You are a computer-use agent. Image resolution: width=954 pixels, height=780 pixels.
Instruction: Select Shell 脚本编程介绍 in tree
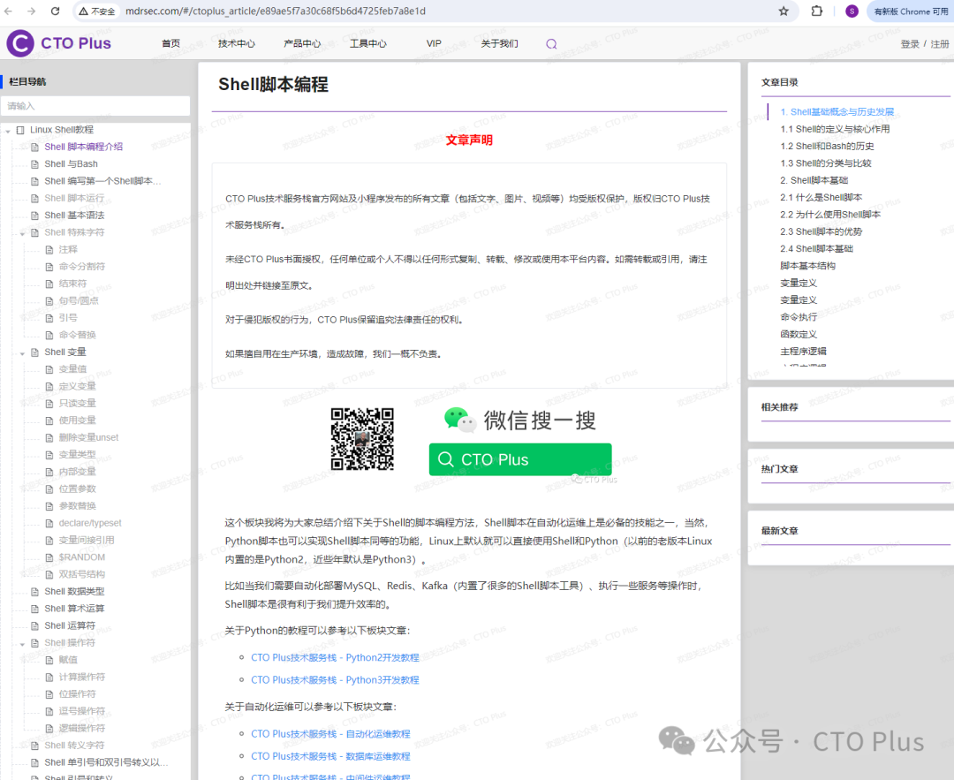coord(83,147)
